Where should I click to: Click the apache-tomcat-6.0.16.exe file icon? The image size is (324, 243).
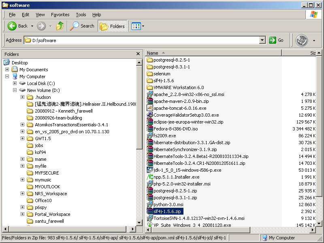(149, 108)
